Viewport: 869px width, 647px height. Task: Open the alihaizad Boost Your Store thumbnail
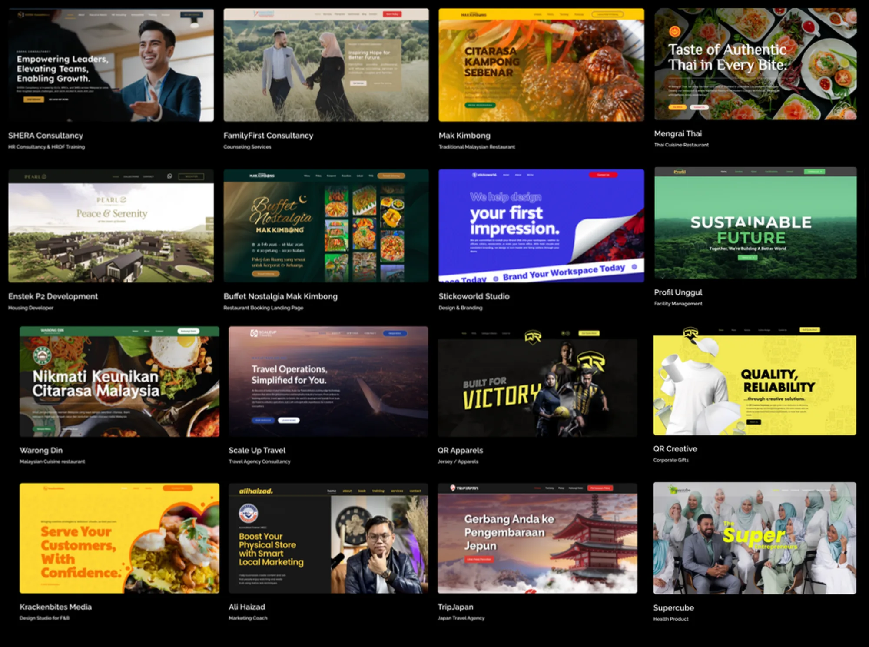(x=328, y=538)
